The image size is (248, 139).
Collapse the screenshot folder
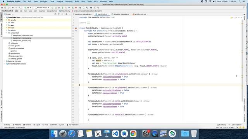pos(7,33)
